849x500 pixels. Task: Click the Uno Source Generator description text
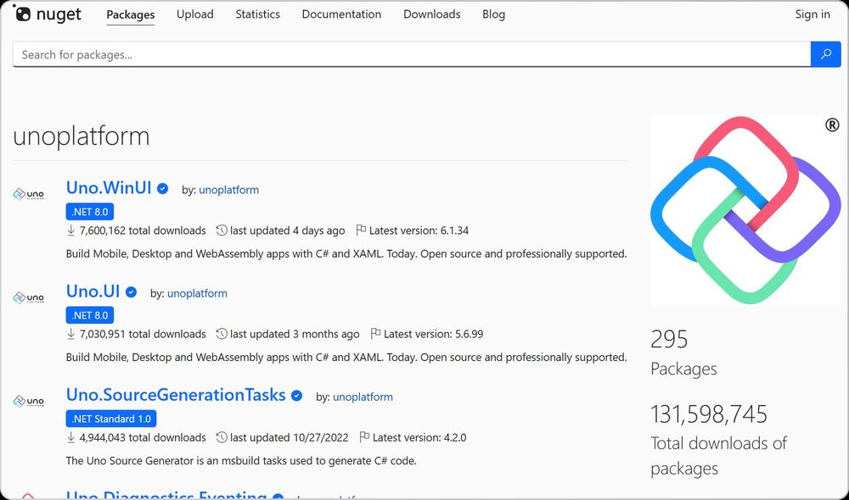coord(241,460)
